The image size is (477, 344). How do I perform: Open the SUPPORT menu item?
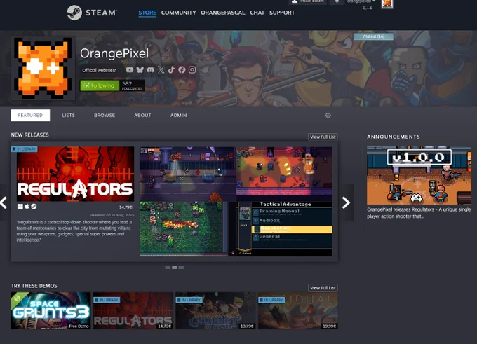coord(282,13)
